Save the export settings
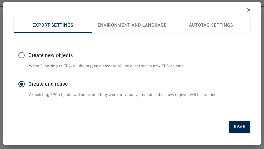Screen dimensions: 264x149 (x=240, y=127)
